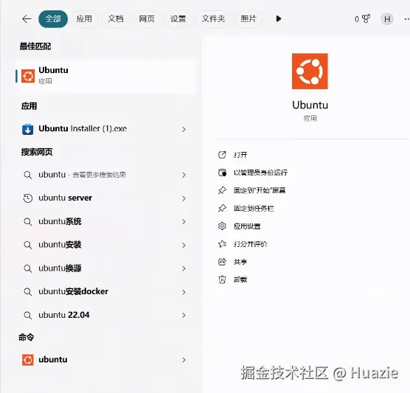The height and width of the screenshot is (393, 410).
Task: Select the ubuntu 22.04 suggestion
Action: pyautogui.click(x=105, y=315)
